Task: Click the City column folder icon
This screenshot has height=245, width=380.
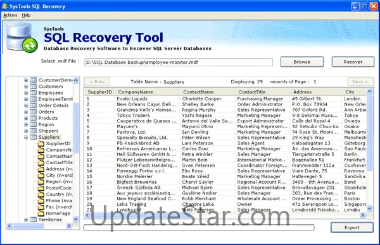Action: [41, 176]
